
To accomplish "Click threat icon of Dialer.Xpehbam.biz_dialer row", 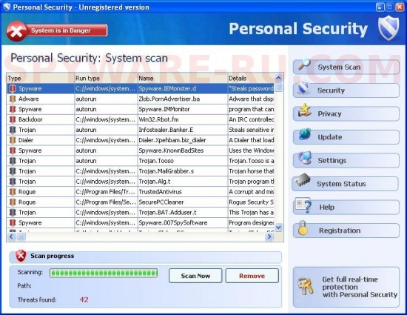I will pos(12,140).
